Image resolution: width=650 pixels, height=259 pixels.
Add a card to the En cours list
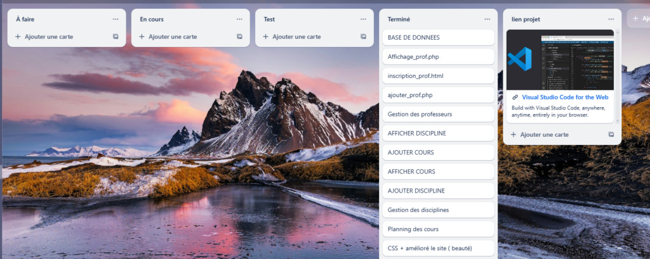(173, 37)
